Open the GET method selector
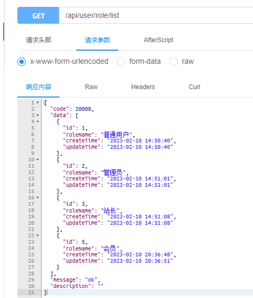This screenshot has width=253, height=298. tap(38, 15)
